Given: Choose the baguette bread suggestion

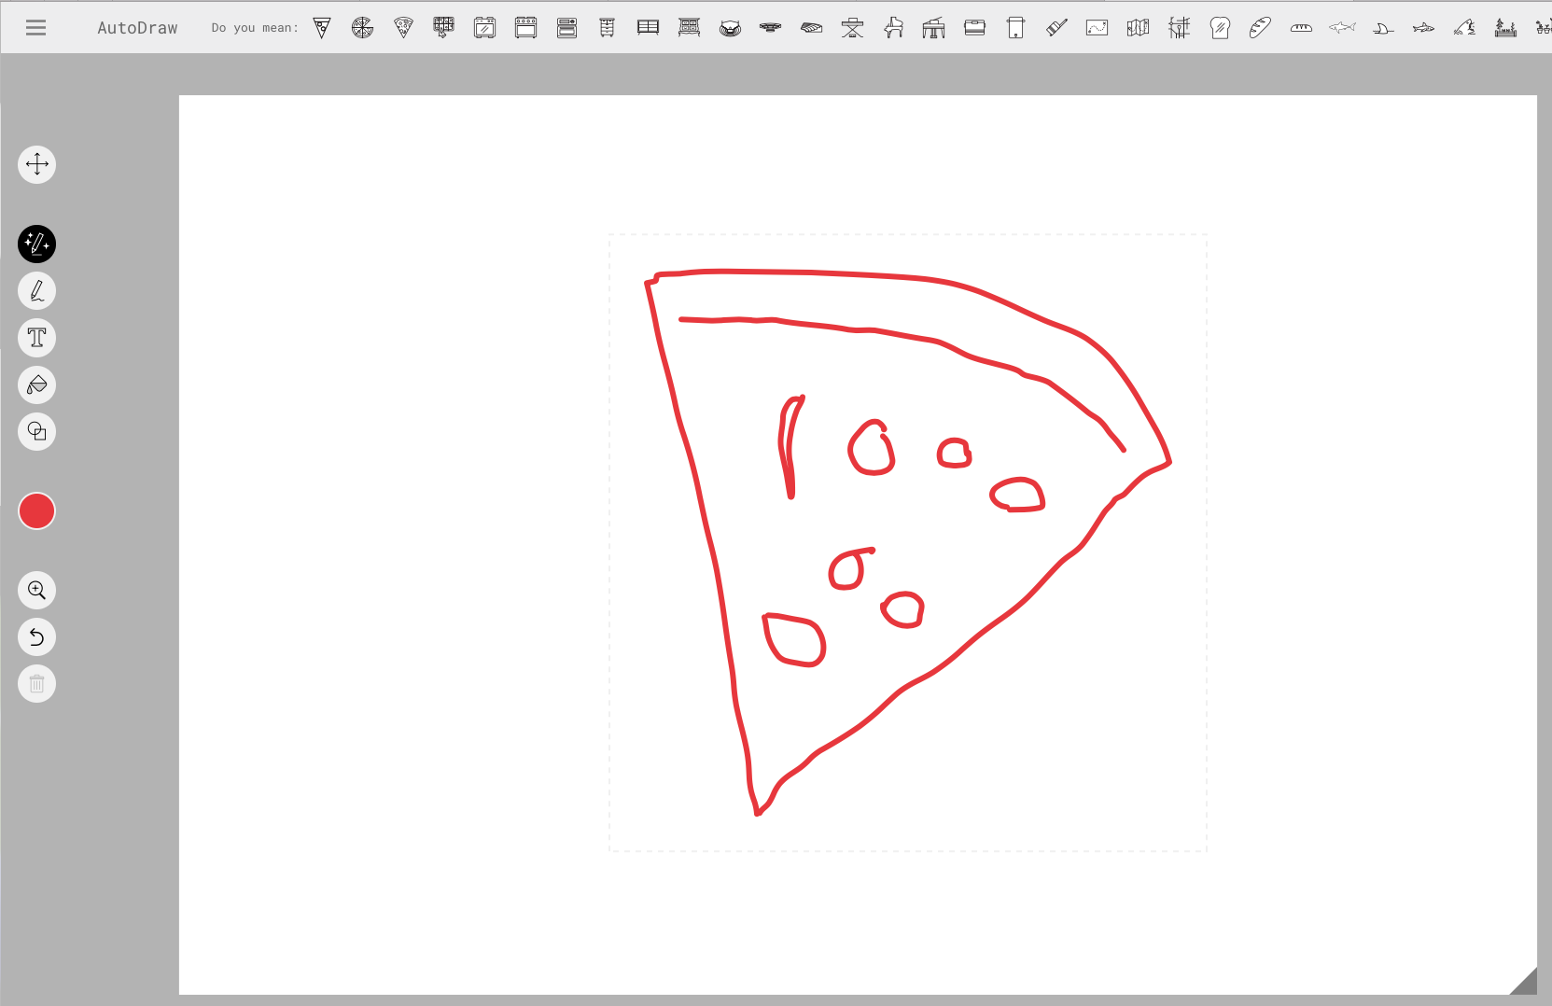Looking at the screenshot, I should pyautogui.click(x=1260, y=28).
